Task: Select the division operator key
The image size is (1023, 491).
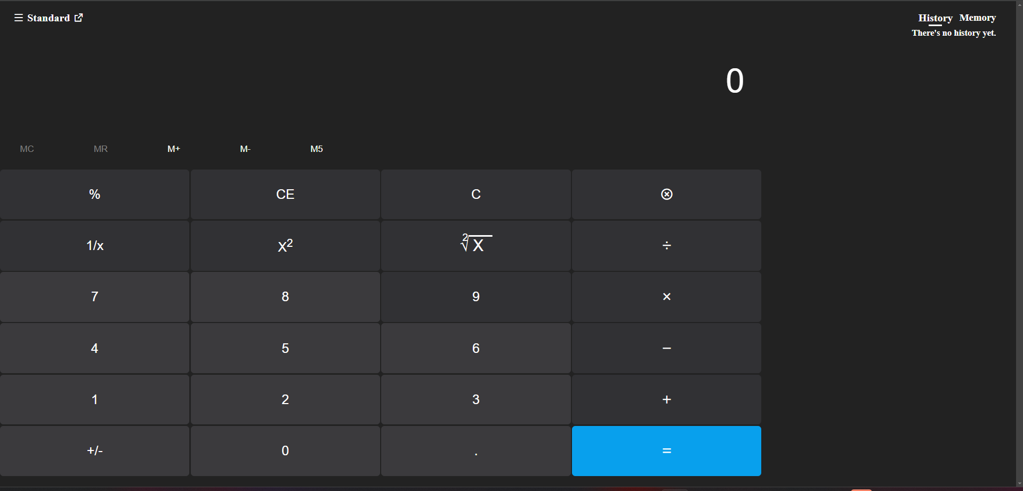Action: (666, 245)
